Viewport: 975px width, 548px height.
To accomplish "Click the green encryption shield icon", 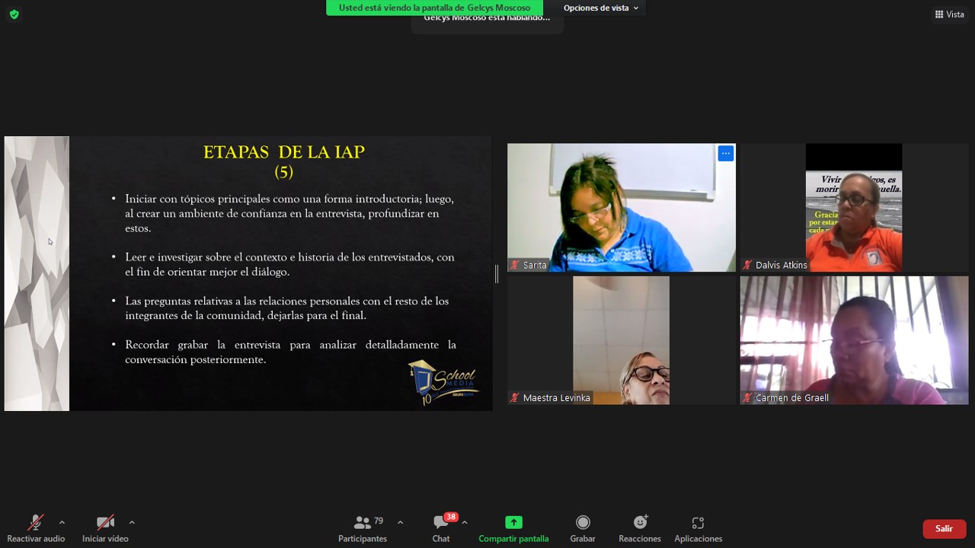I will (x=14, y=14).
